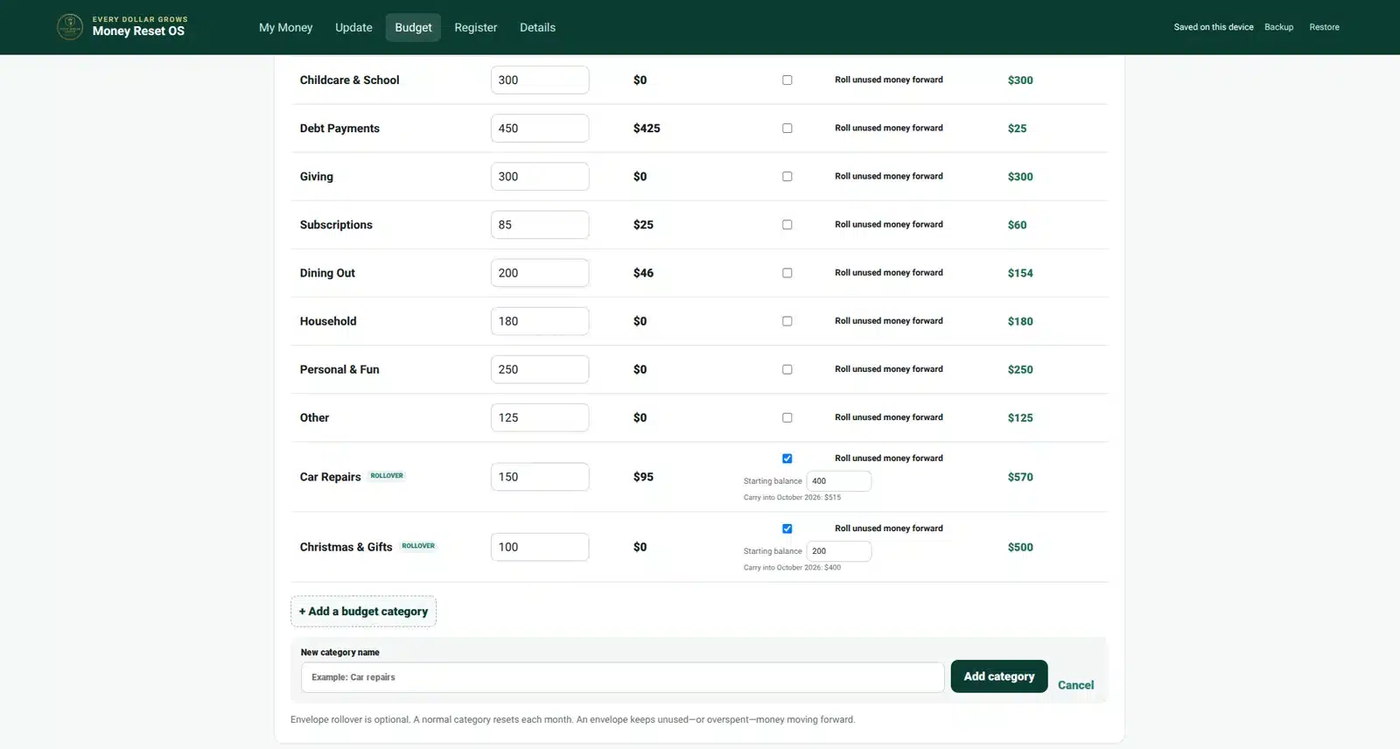Image resolution: width=1400 pixels, height=749 pixels.
Task: Click the Money Reset OS logo icon
Action: pyautogui.click(x=70, y=27)
